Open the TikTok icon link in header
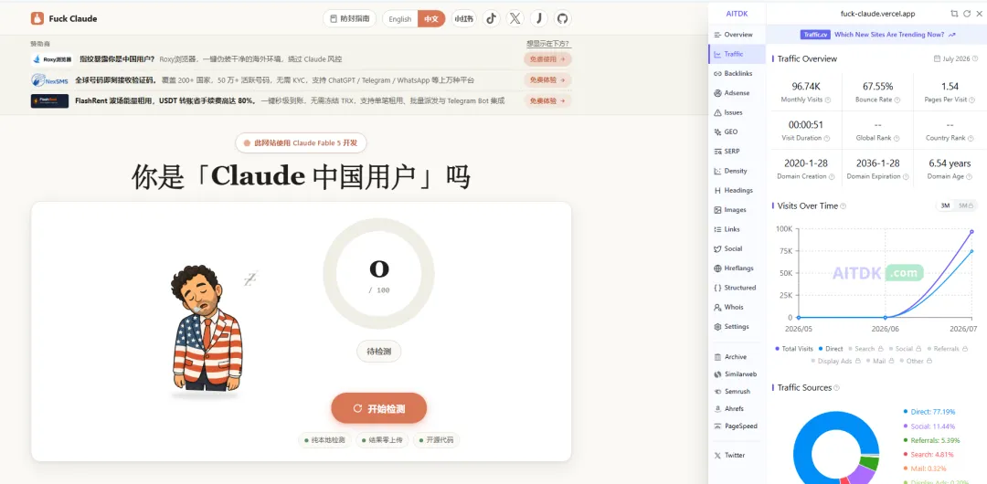 (x=491, y=18)
